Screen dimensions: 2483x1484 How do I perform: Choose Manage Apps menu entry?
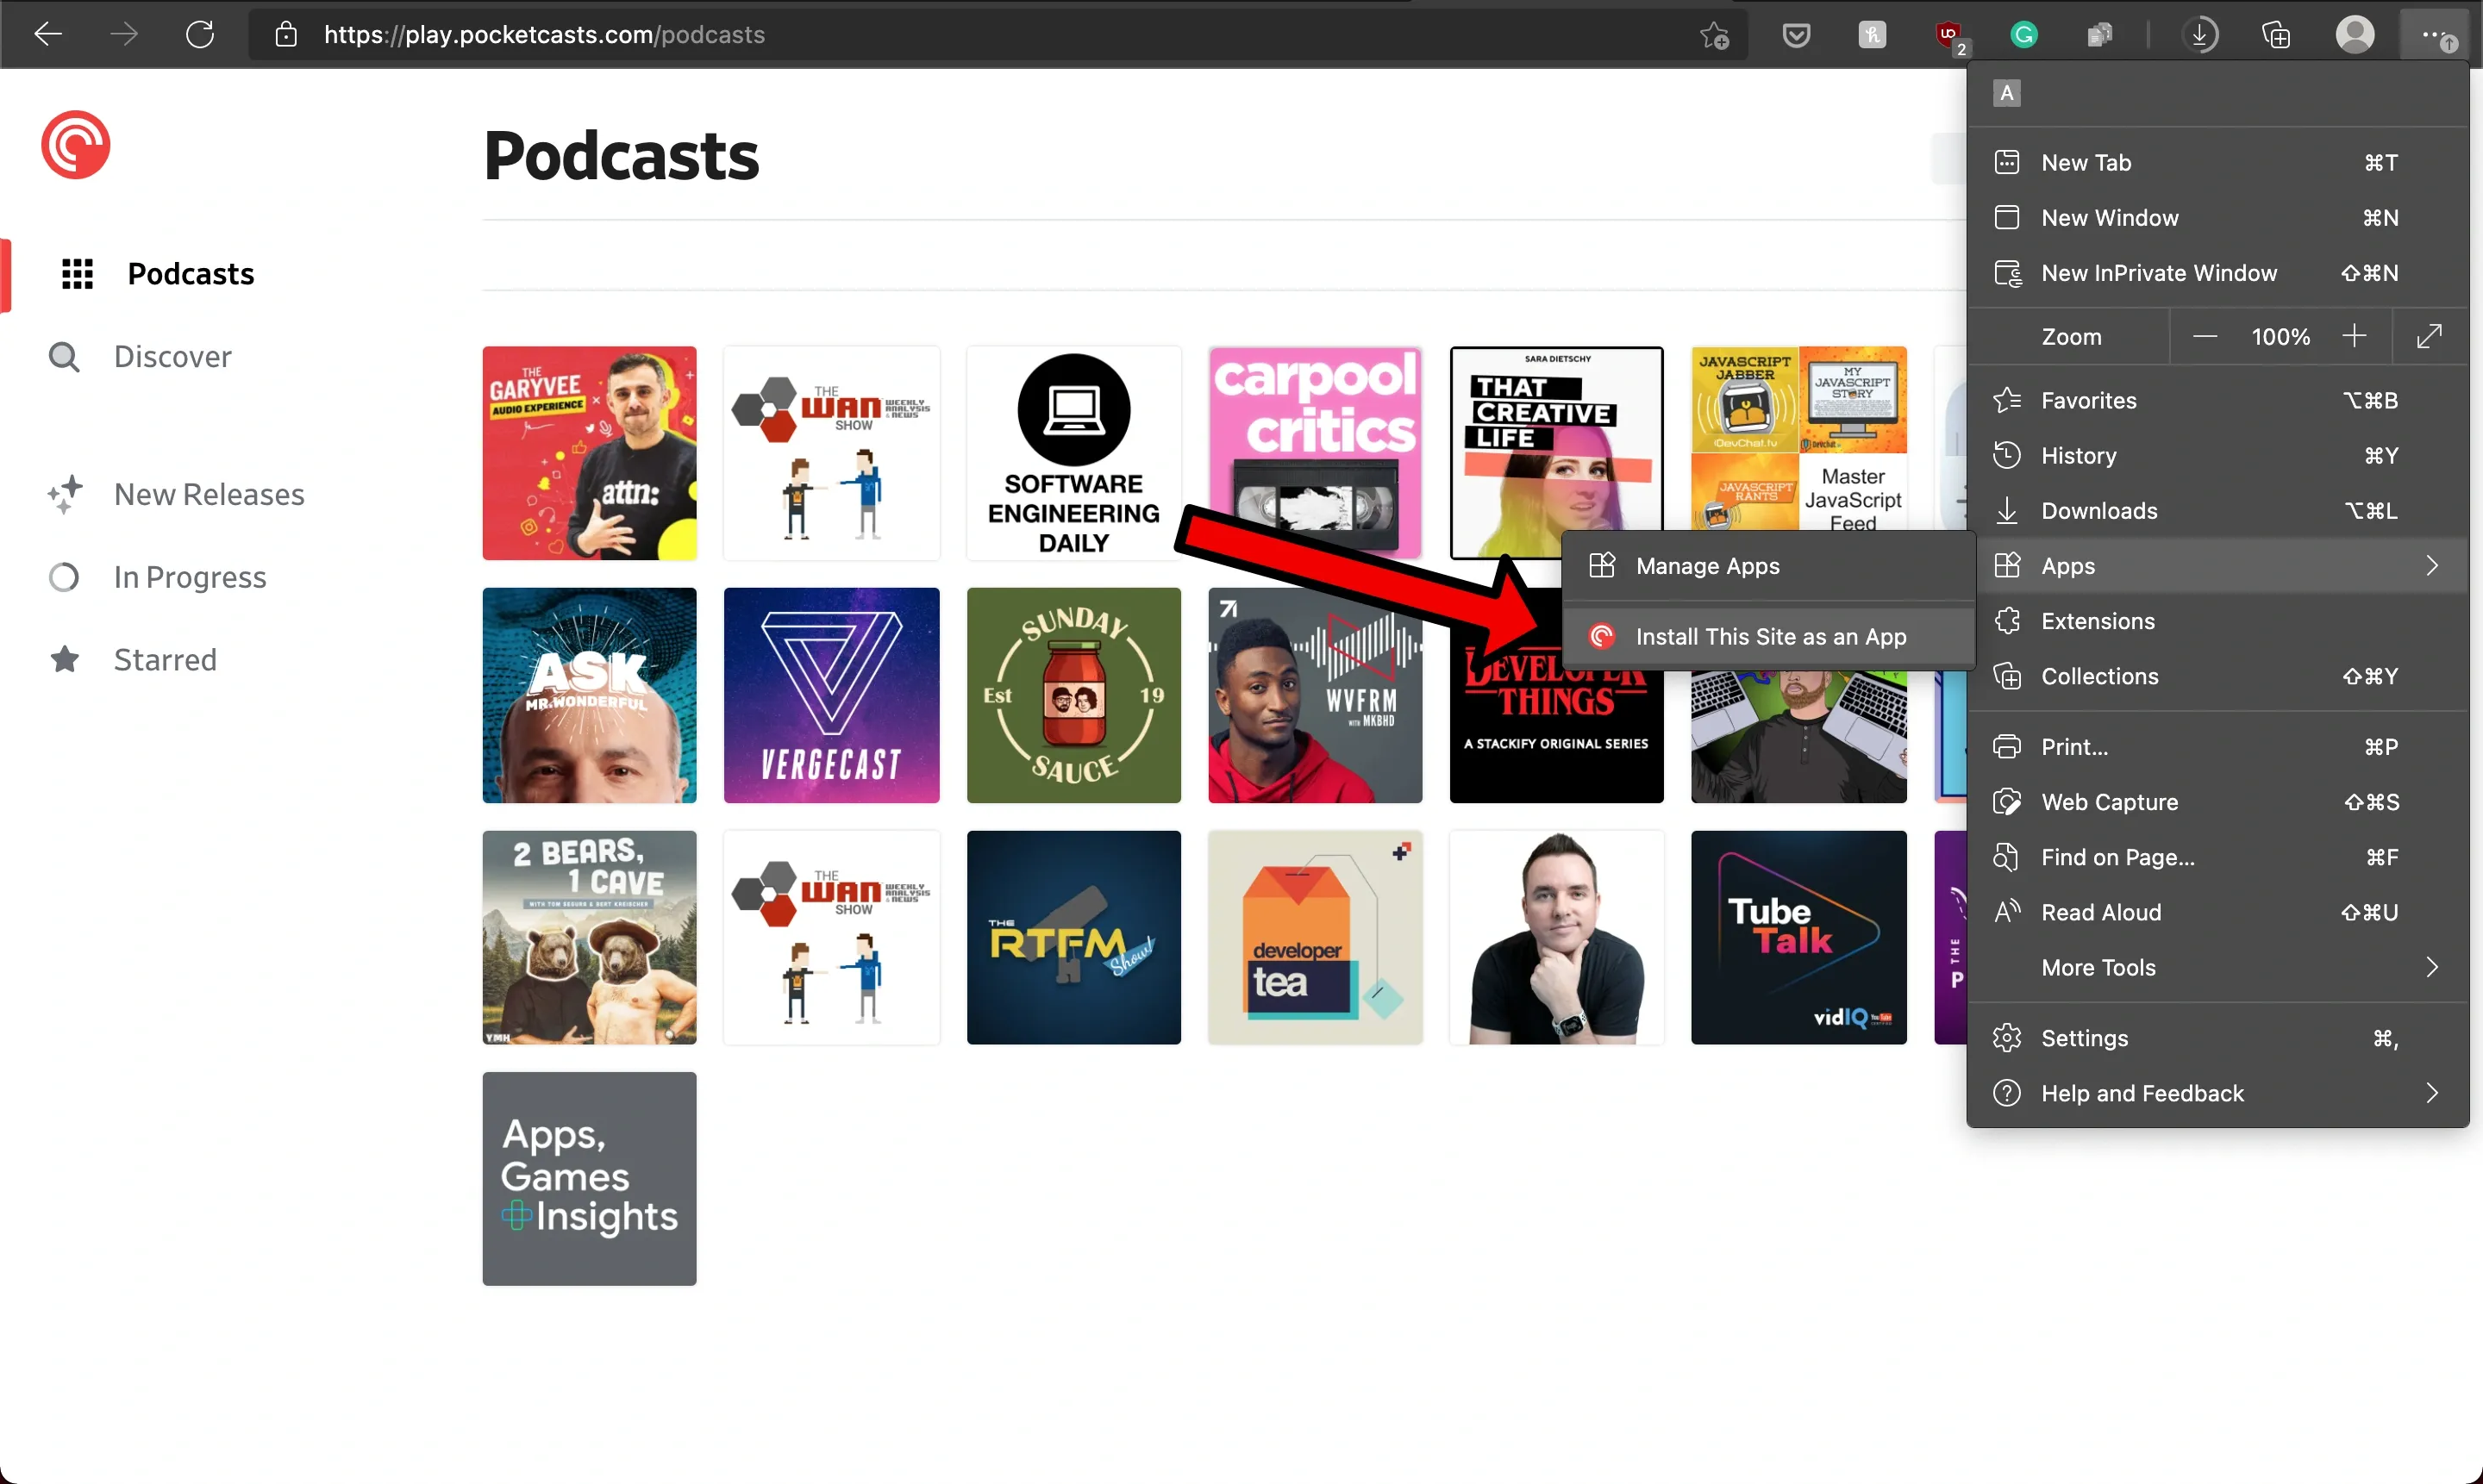[1707, 566]
